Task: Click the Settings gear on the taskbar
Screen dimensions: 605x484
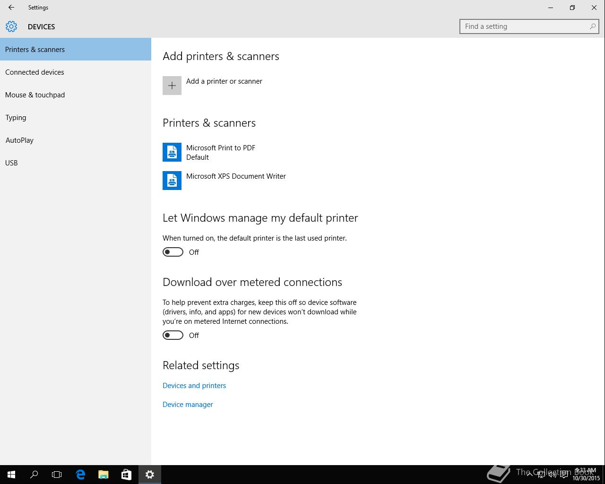Action: (150, 475)
